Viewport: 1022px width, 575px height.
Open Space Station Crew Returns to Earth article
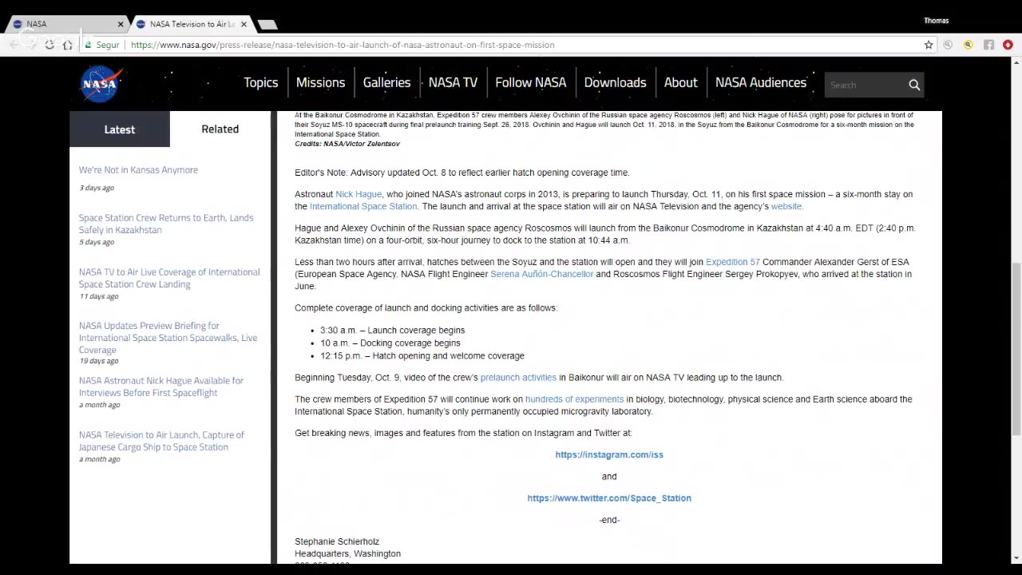166,224
